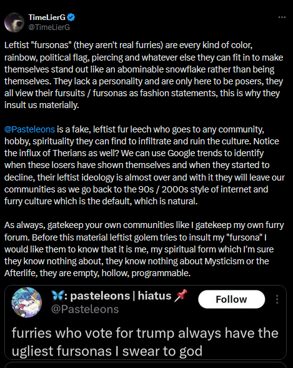Open the three-dot more options menu of the tweet
This screenshot has width=293, height=368.
pos(282,17)
